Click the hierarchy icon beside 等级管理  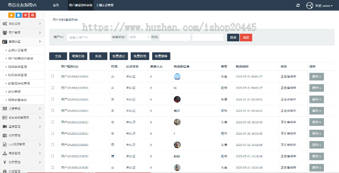coord(5,153)
